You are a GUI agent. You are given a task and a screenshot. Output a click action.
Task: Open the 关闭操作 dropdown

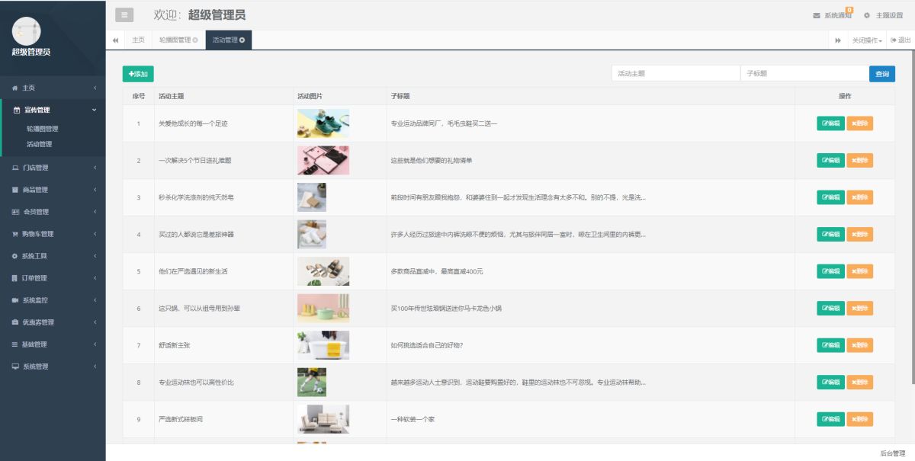867,40
